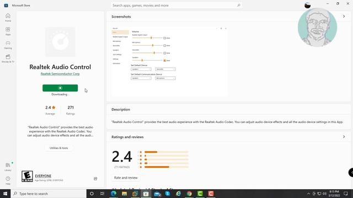Click the search magnifier icon in Store
353x198 pixels.
[x=239, y=5]
